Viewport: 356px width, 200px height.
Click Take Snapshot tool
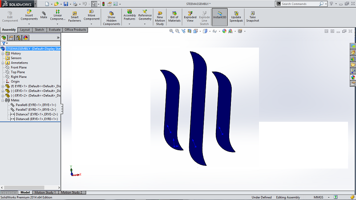pos(252,17)
